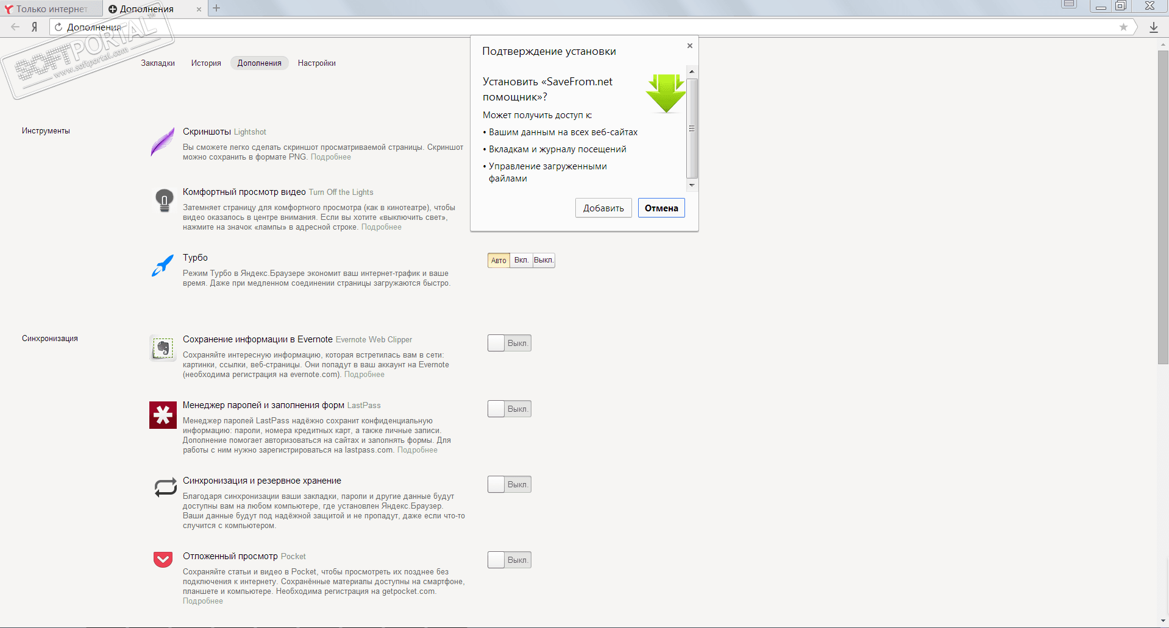Click the sync arrows icon
This screenshot has width=1169, height=628.
[x=165, y=487]
